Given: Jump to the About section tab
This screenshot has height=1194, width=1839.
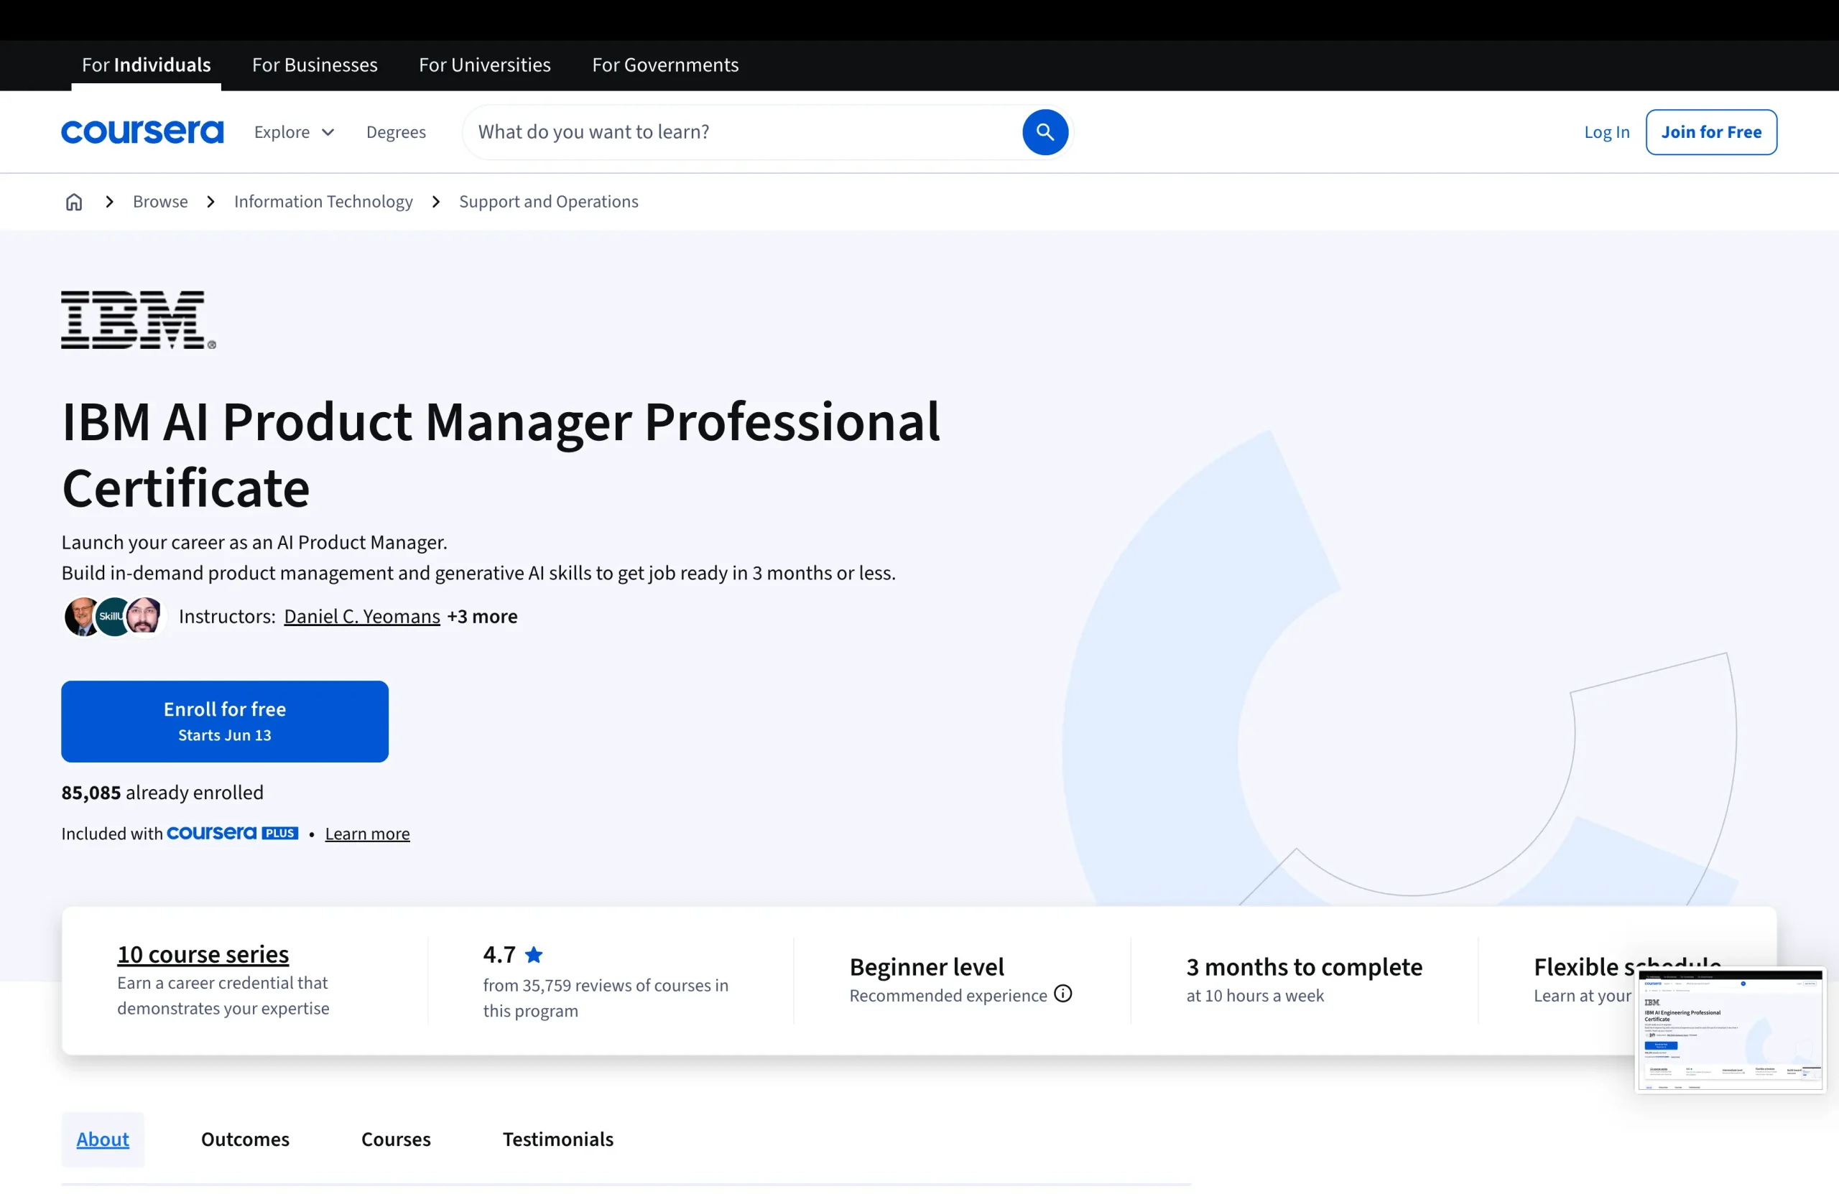Looking at the screenshot, I should point(103,1139).
